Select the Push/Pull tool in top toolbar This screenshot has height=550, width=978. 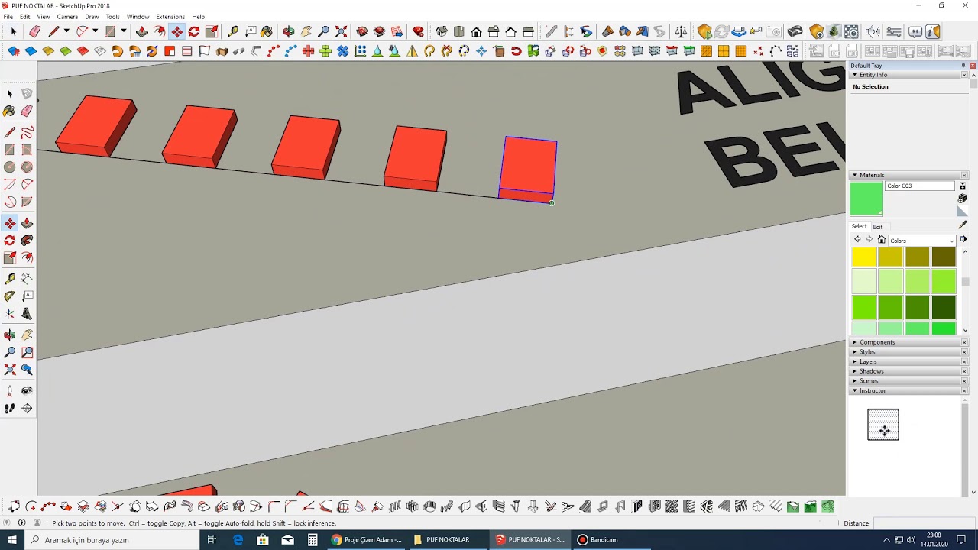pyautogui.click(x=142, y=31)
